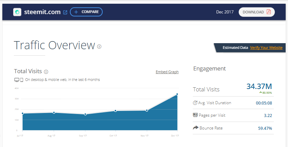Screen dimensions: 288x147
Task: Select the Sep '17 data point
Action: [x=85, y=114]
